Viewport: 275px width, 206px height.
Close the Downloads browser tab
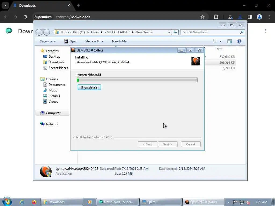(x=69, y=5)
